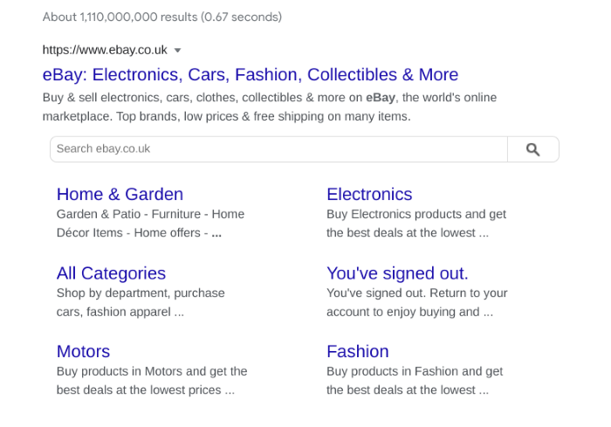The width and height of the screenshot is (611, 427).
Task: Click the bold eBay word in description
Action: (381, 97)
